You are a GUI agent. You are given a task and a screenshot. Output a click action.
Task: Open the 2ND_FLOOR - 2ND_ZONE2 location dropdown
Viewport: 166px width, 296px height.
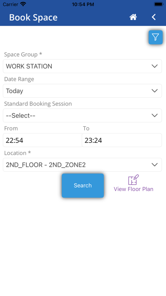pyautogui.click(x=82, y=165)
